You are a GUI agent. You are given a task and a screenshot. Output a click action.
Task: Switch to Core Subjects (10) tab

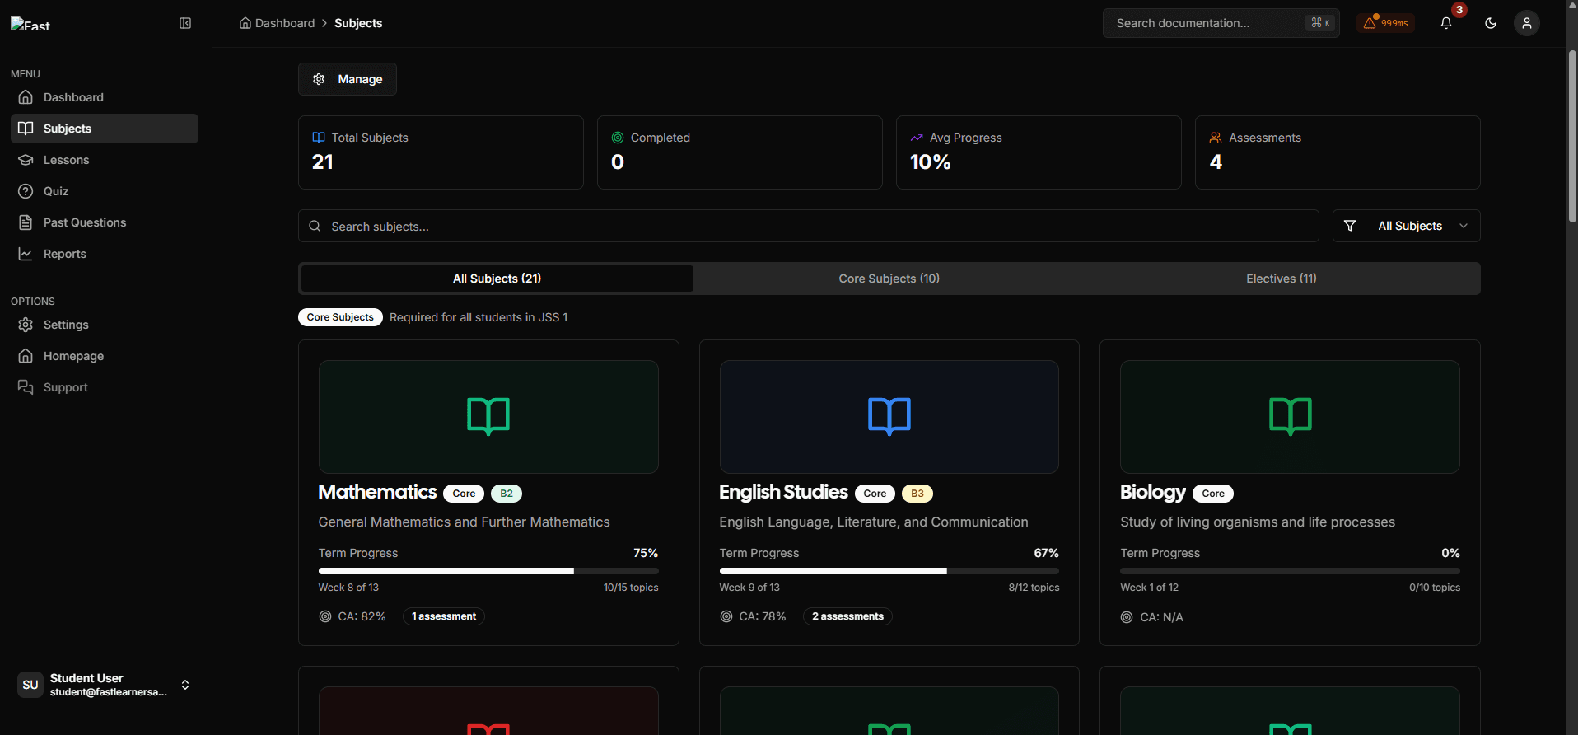pos(889,279)
